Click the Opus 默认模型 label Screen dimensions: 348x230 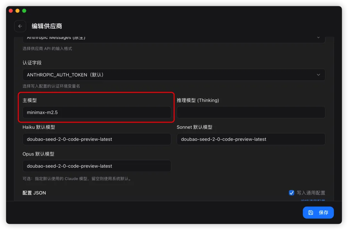pos(38,154)
